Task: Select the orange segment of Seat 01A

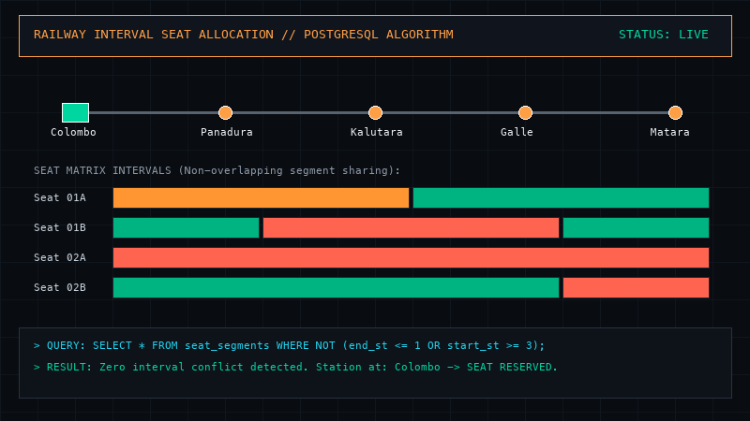Action: (x=262, y=197)
